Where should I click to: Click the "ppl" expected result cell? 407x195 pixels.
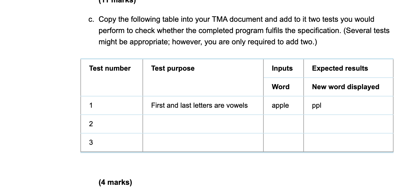(348, 106)
